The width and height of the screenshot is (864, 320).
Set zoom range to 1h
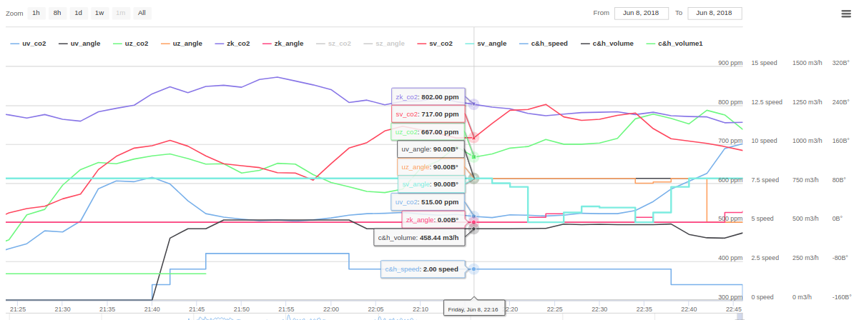pos(36,13)
